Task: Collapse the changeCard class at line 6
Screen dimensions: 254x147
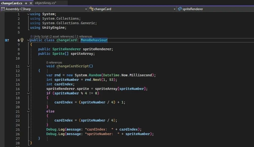Action: click(x=28, y=40)
